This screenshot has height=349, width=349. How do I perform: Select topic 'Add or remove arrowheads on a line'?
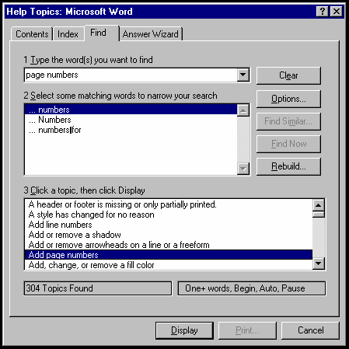pyautogui.click(x=169, y=245)
